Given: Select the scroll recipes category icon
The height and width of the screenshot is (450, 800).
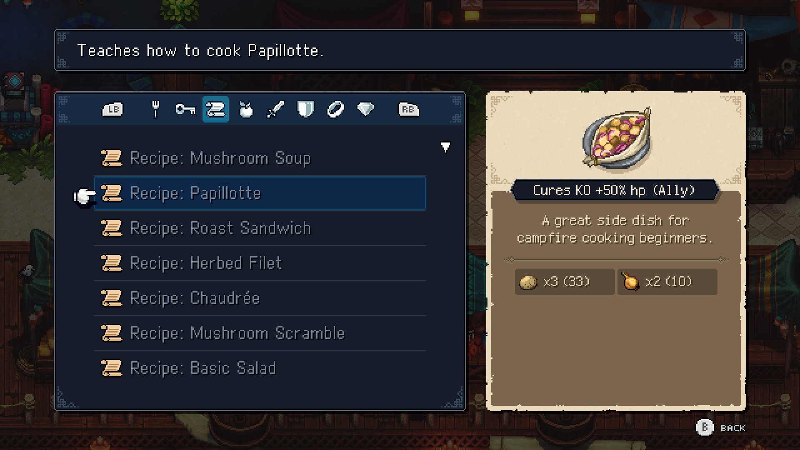Looking at the screenshot, I should tap(215, 110).
